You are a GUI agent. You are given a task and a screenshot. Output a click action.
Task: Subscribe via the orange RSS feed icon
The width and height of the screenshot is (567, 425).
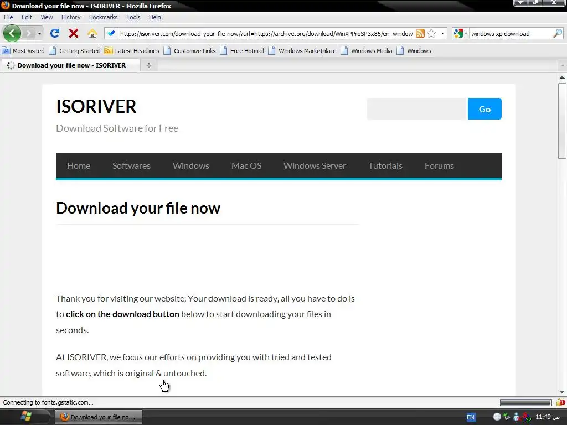click(x=420, y=34)
